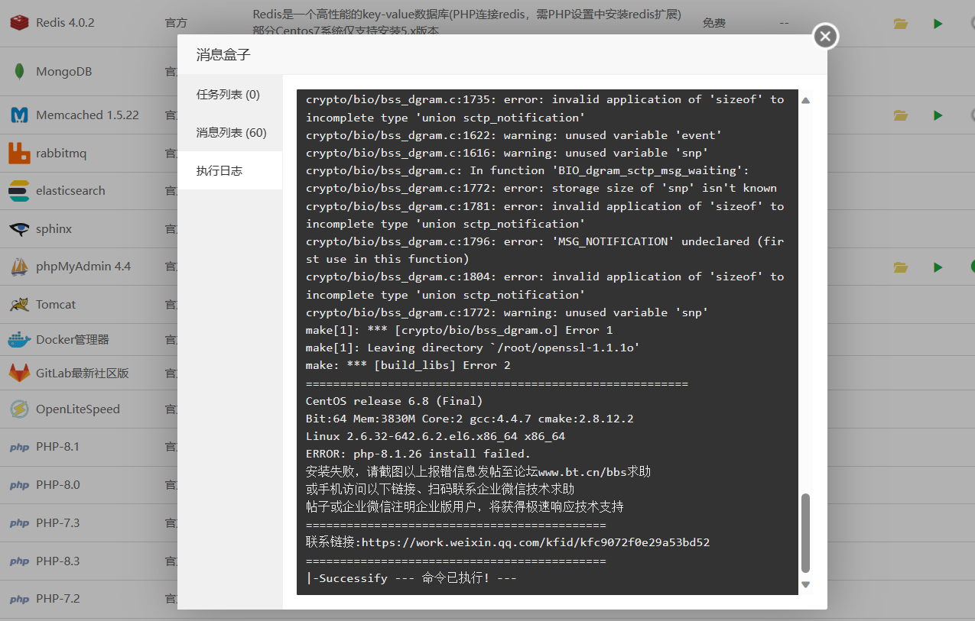Click the sphinx eye icon

tap(19, 228)
